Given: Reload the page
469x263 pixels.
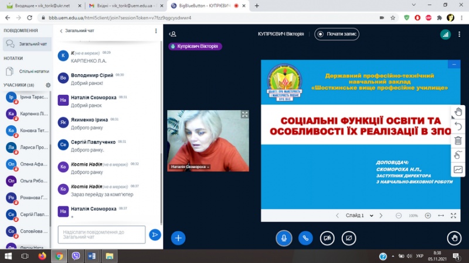Looking at the screenshot, I should [29, 18].
